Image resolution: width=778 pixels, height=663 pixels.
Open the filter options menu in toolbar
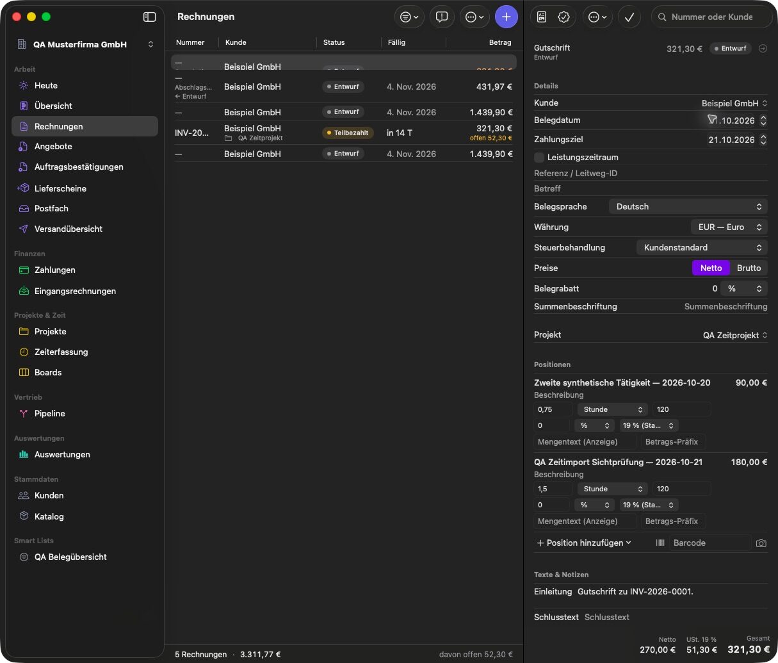(409, 17)
